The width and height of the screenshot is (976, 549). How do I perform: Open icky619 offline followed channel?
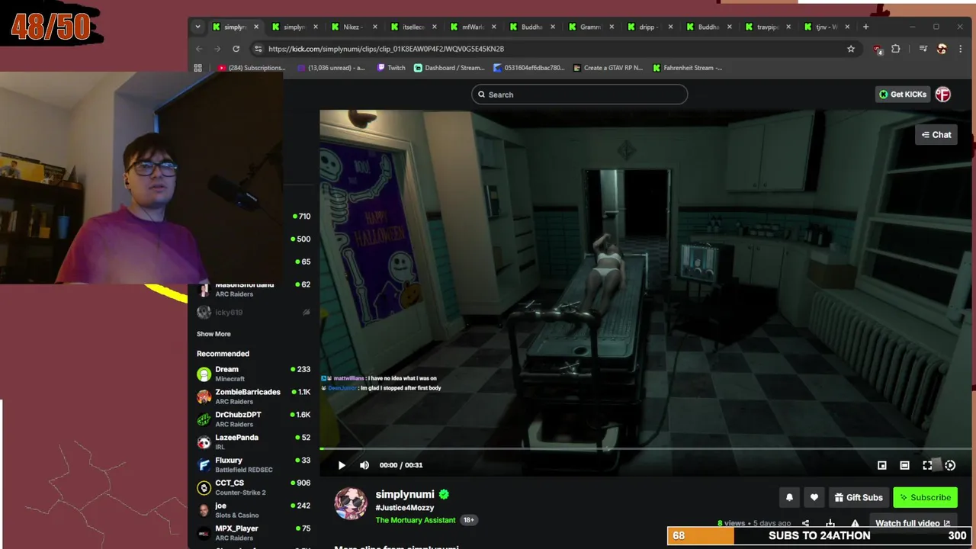253,313
